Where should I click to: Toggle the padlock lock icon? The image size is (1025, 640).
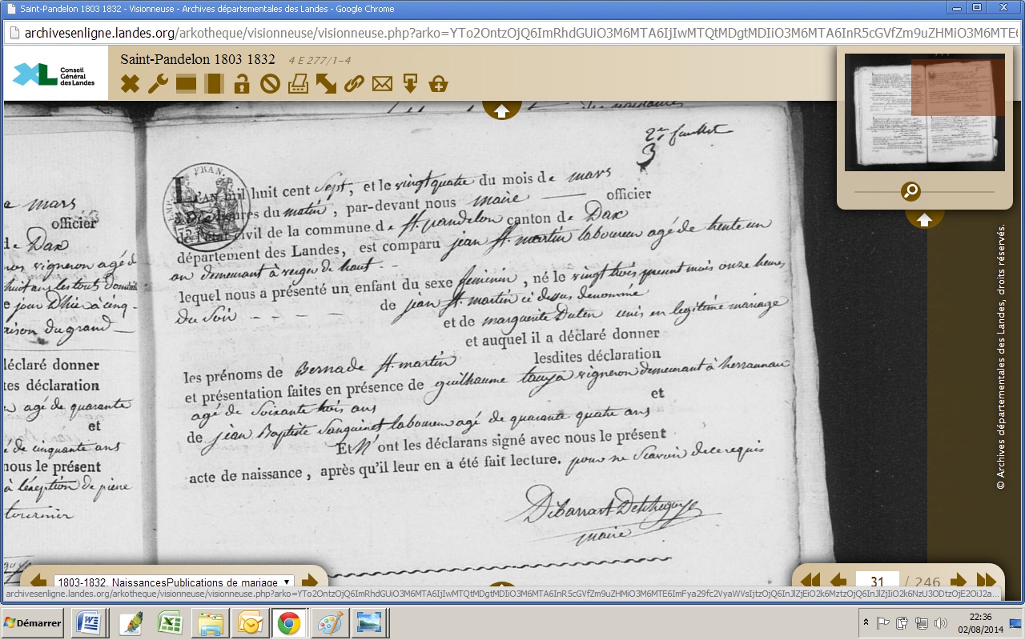(242, 83)
